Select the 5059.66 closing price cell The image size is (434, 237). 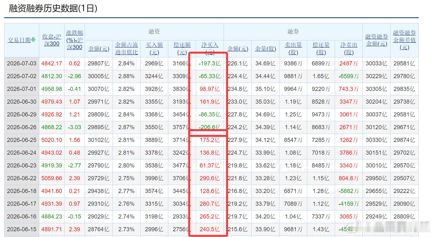tap(52, 178)
